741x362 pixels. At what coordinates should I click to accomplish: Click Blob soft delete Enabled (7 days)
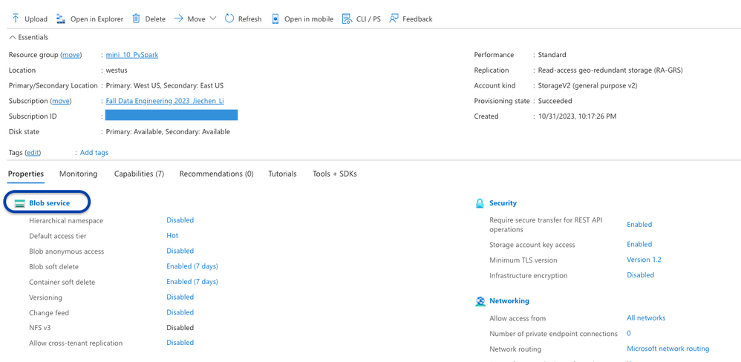[x=192, y=266]
